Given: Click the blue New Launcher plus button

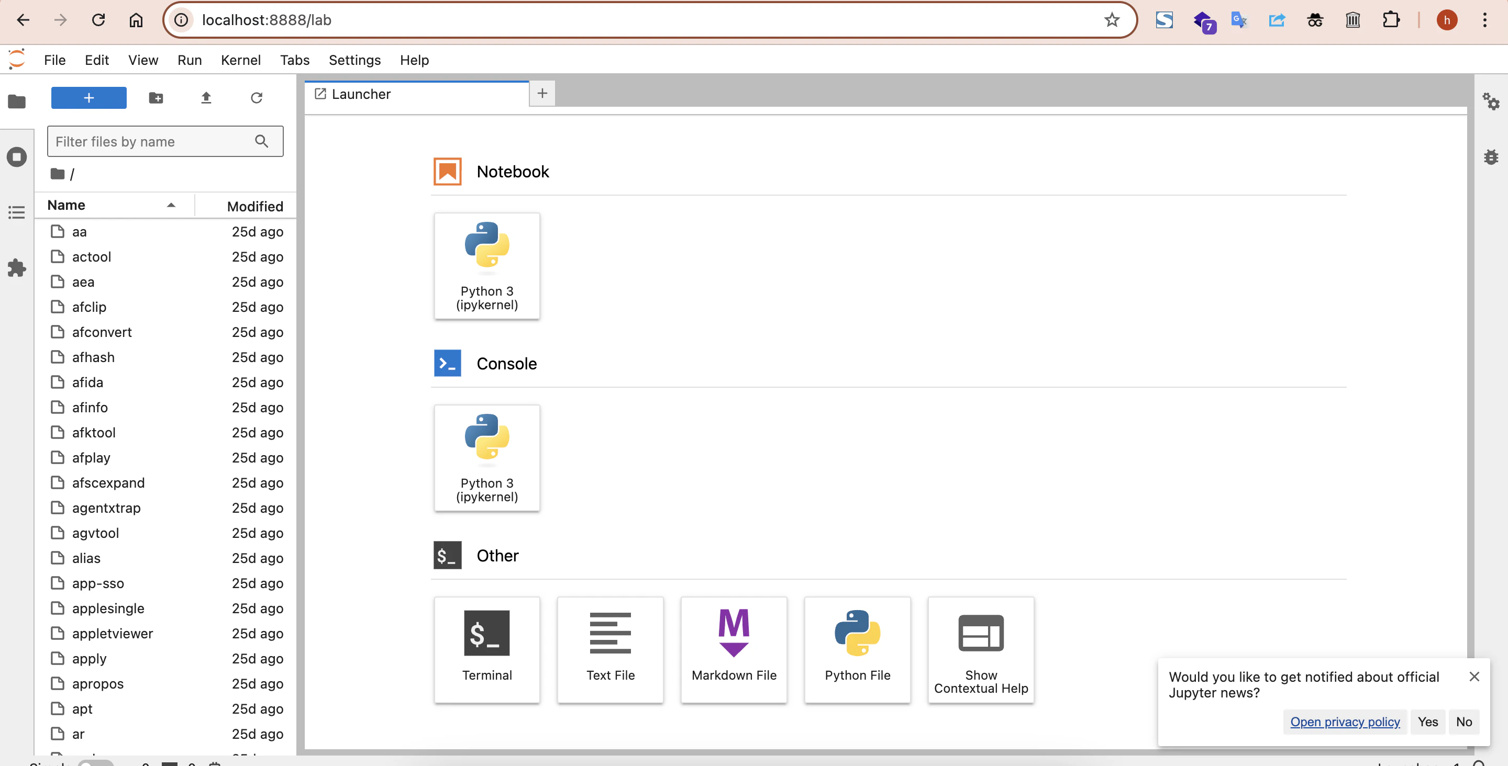Looking at the screenshot, I should [88, 98].
